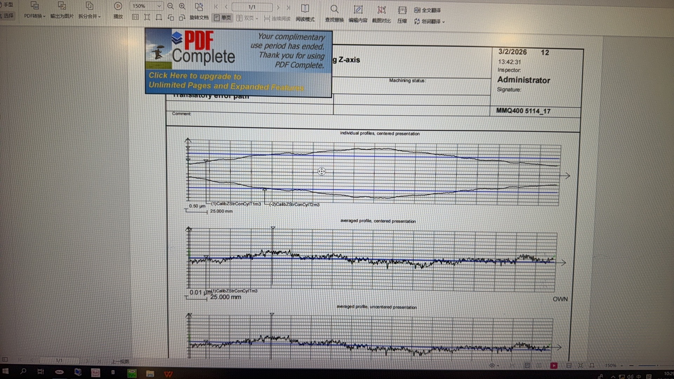
Task: Click the page number input field
Action: [x=252, y=7]
